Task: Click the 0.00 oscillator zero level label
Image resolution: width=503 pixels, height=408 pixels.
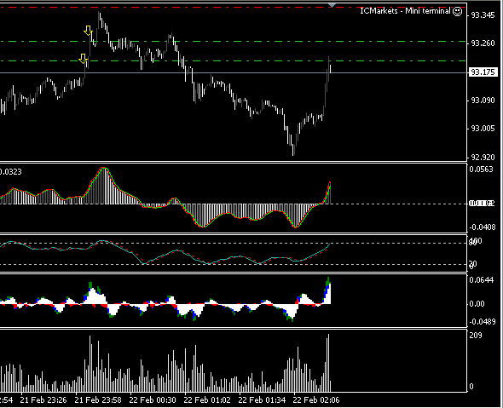Action: click(x=477, y=304)
